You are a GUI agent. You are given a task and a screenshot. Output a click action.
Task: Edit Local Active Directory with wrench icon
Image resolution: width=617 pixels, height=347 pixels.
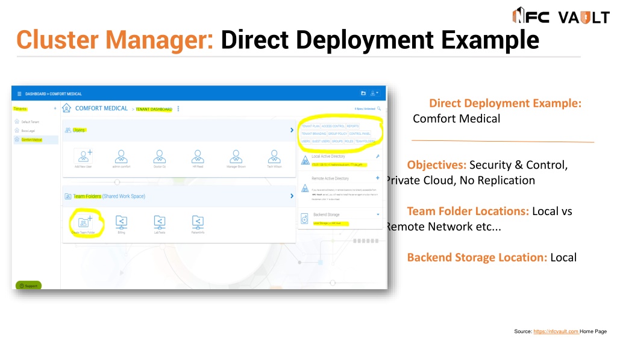pos(378,156)
